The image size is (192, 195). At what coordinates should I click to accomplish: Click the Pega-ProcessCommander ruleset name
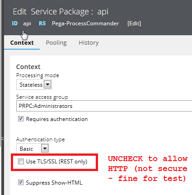click(85, 23)
